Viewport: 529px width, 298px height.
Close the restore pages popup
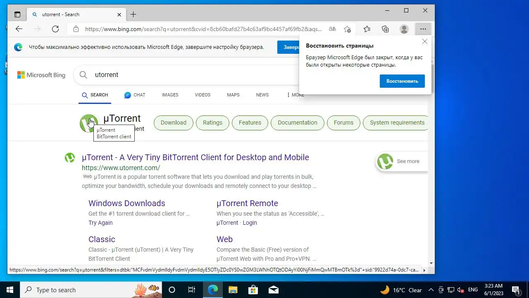425,41
